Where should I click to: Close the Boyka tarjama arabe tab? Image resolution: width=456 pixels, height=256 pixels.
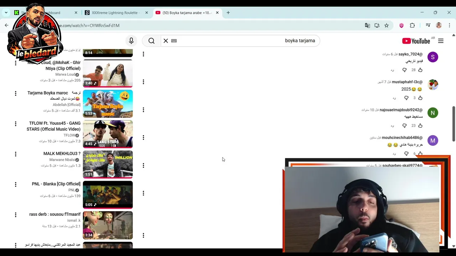coord(217,12)
